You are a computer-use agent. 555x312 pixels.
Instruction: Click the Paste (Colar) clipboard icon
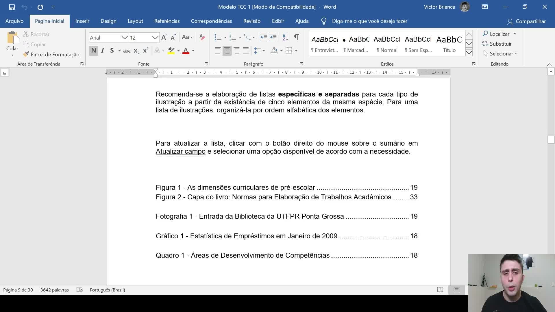coord(13,38)
